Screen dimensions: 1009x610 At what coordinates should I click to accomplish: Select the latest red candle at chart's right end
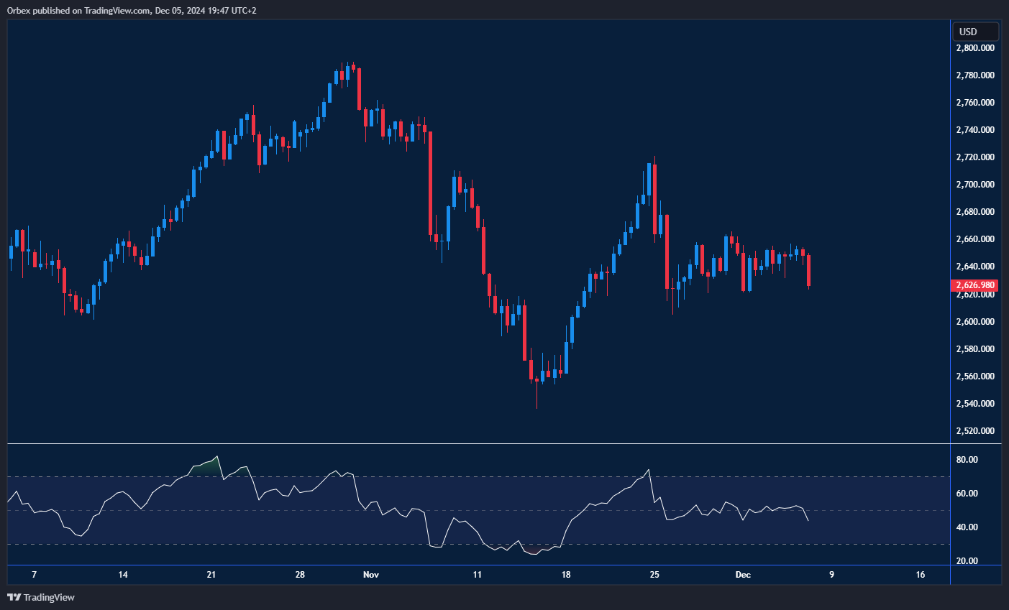809,270
